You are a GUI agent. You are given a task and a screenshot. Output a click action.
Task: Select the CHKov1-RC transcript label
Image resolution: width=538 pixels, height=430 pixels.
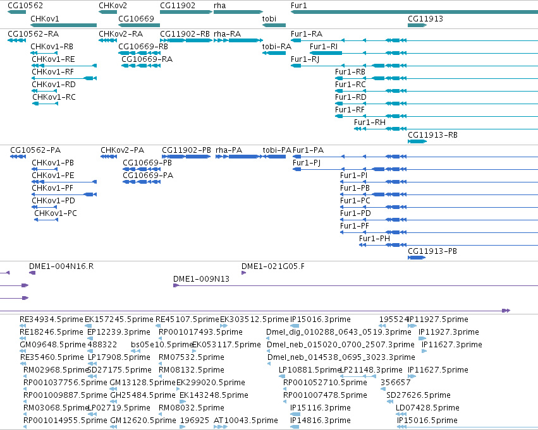(x=54, y=97)
